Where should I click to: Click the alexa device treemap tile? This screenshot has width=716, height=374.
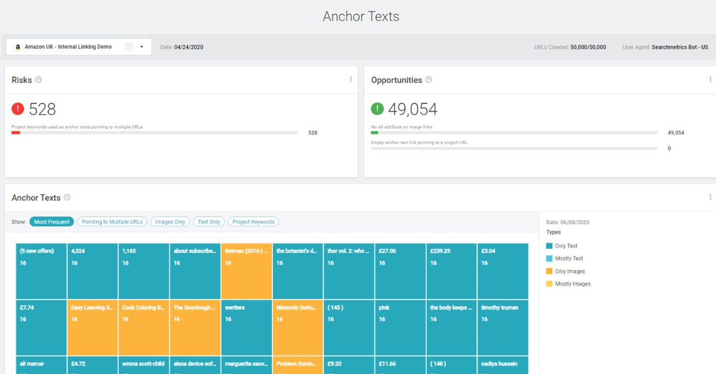(x=195, y=365)
